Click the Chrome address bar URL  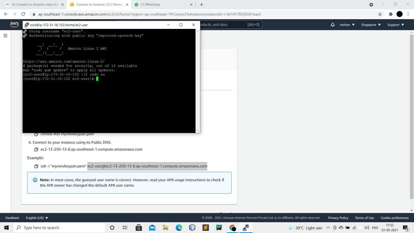[x=150, y=14]
